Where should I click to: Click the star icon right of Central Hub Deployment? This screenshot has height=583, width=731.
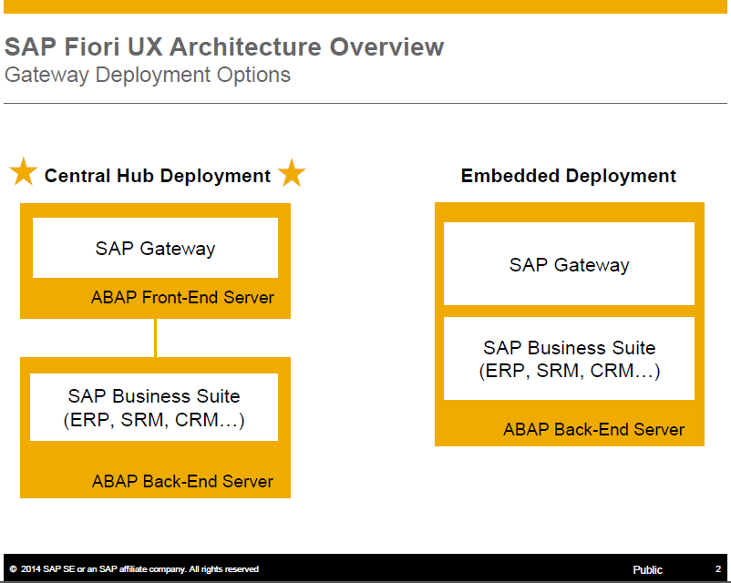[x=292, y=173]
